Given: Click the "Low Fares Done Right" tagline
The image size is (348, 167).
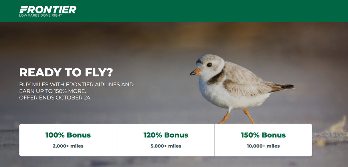Looking at the screenshot, I should point(41,15).
